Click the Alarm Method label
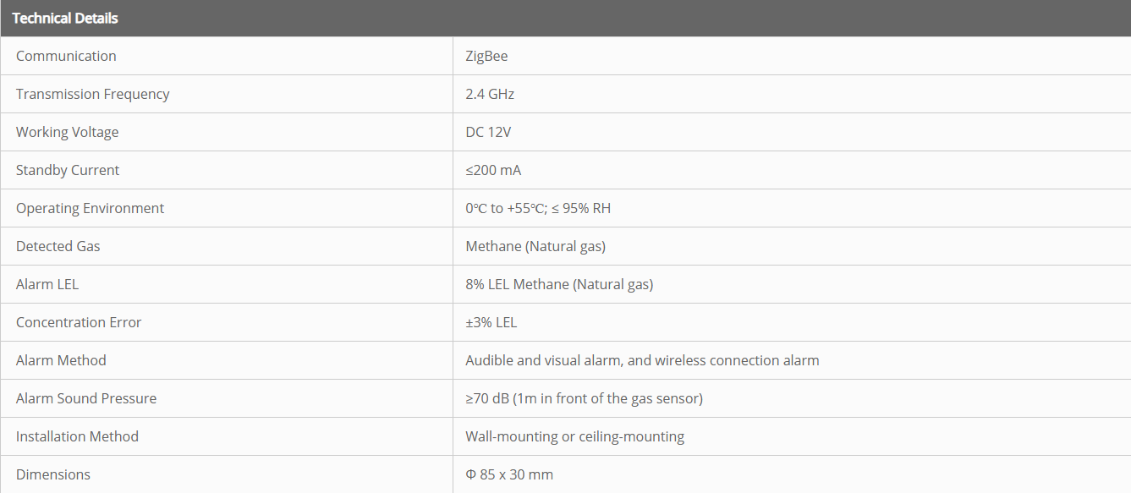This screenshot has width=1131, height=493. [61, 360]
